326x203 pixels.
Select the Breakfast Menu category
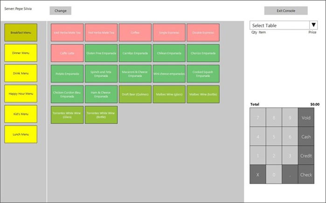21,33
